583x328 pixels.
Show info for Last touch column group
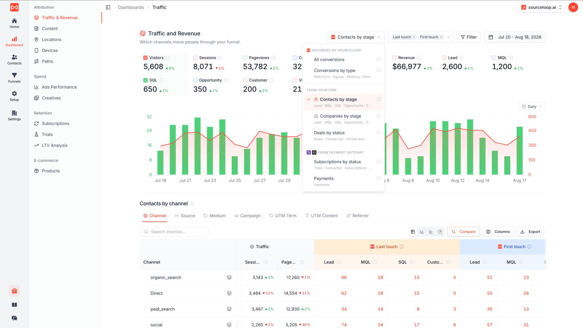[402, 247]
